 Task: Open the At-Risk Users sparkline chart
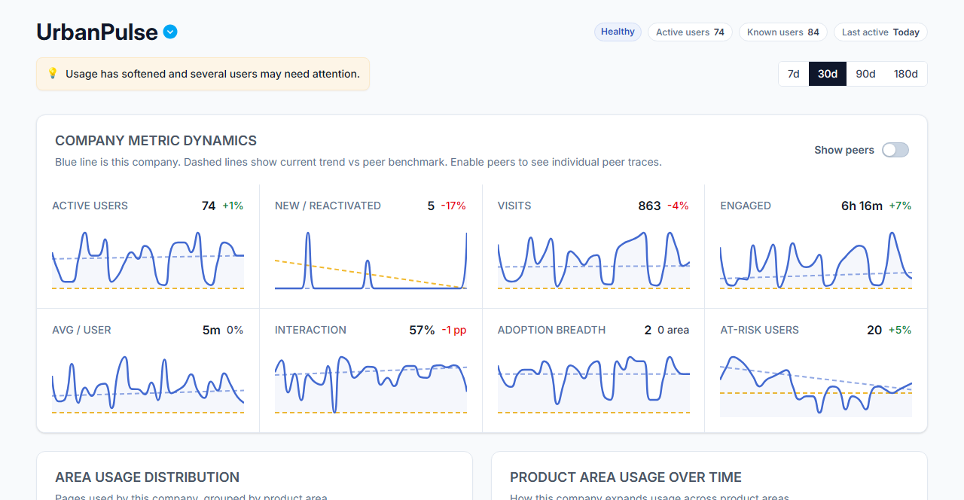[816, 386]
